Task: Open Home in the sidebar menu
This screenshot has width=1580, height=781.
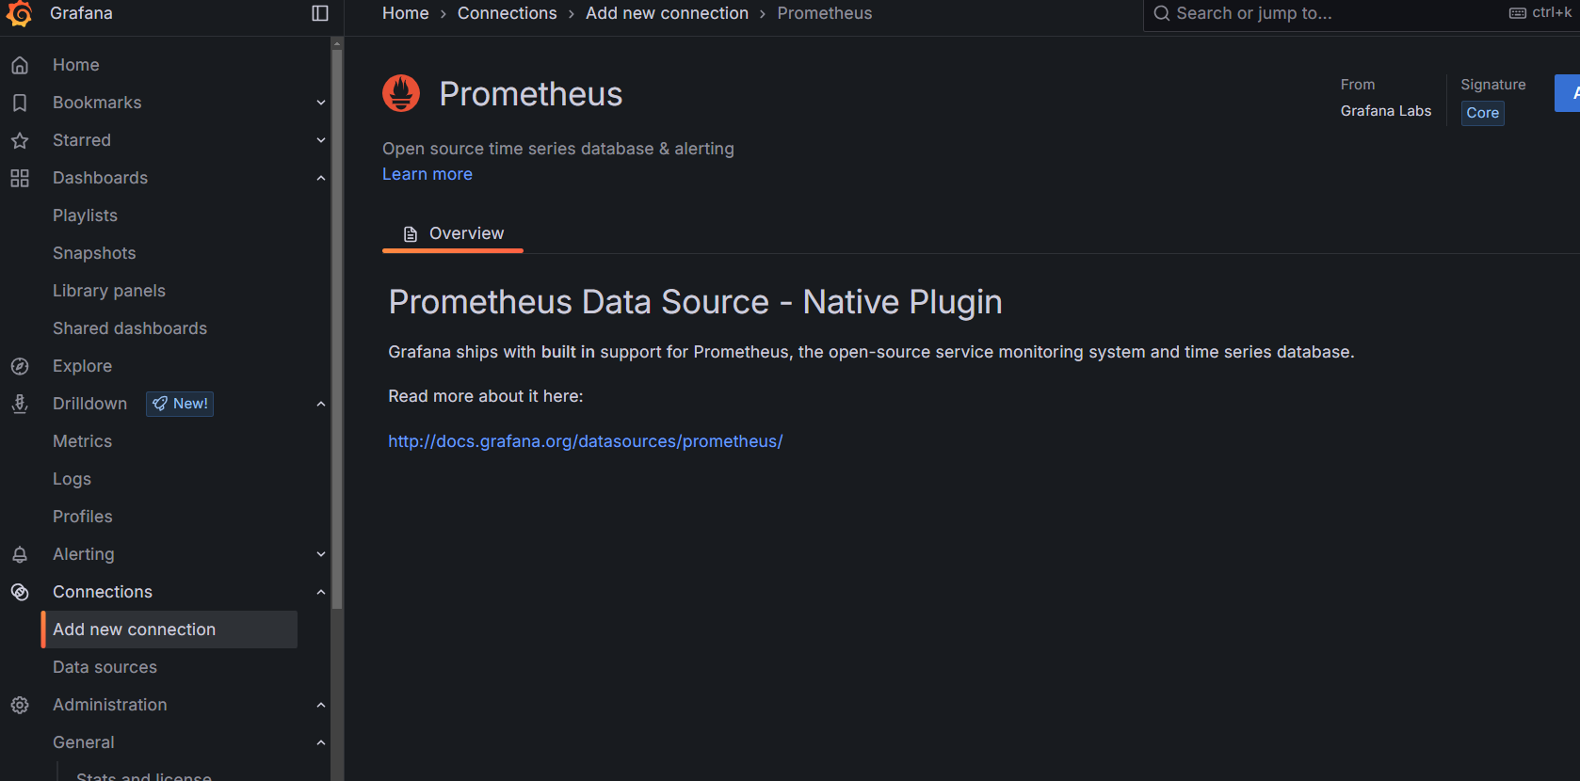Action: (76, 65)
